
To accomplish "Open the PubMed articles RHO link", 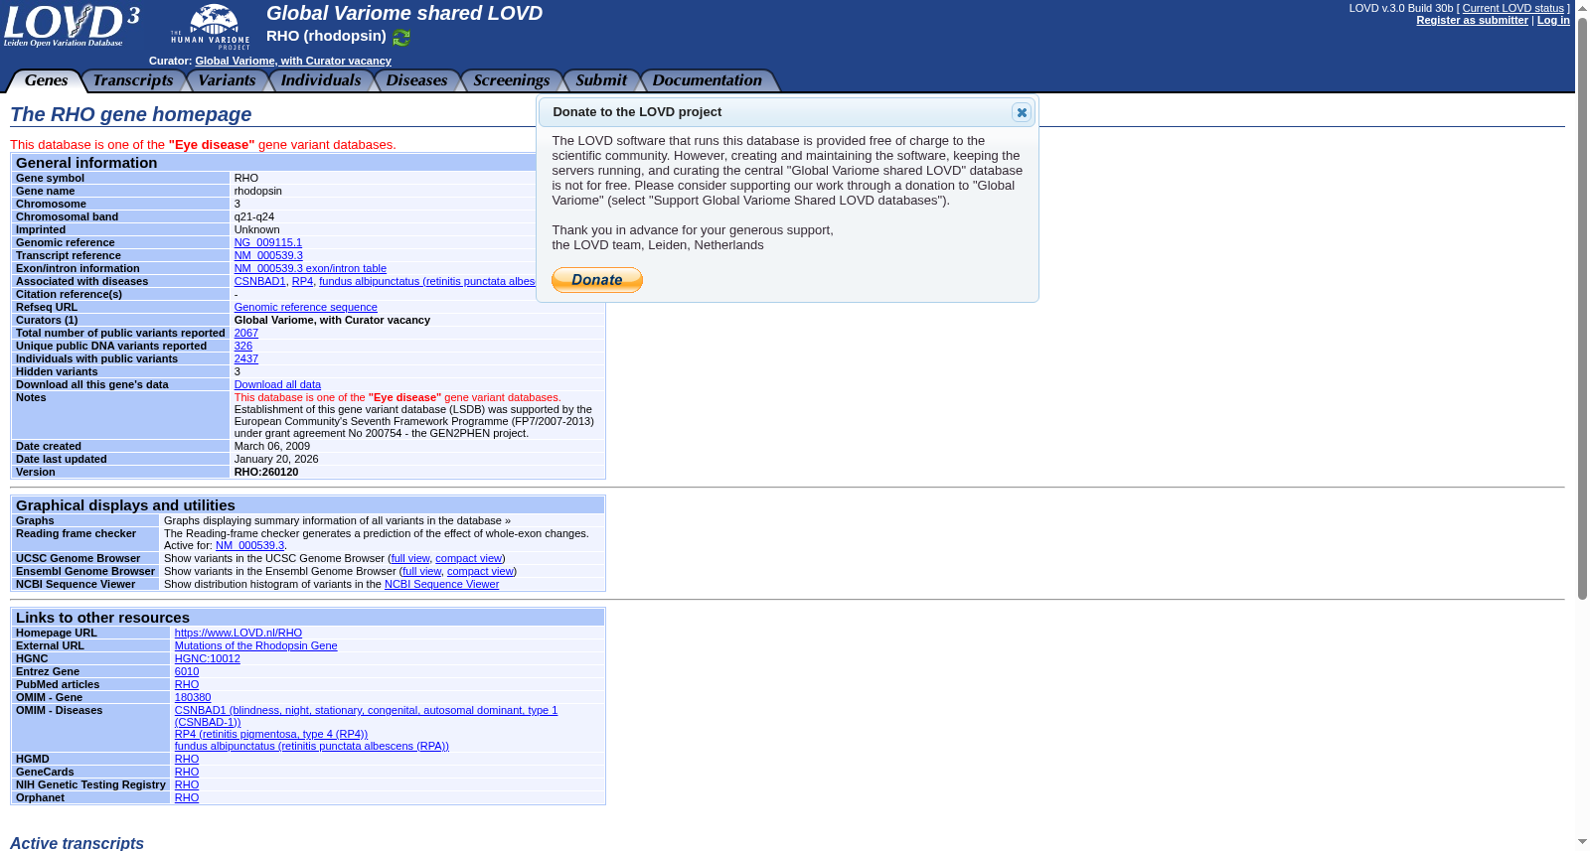I will (187, 684).
